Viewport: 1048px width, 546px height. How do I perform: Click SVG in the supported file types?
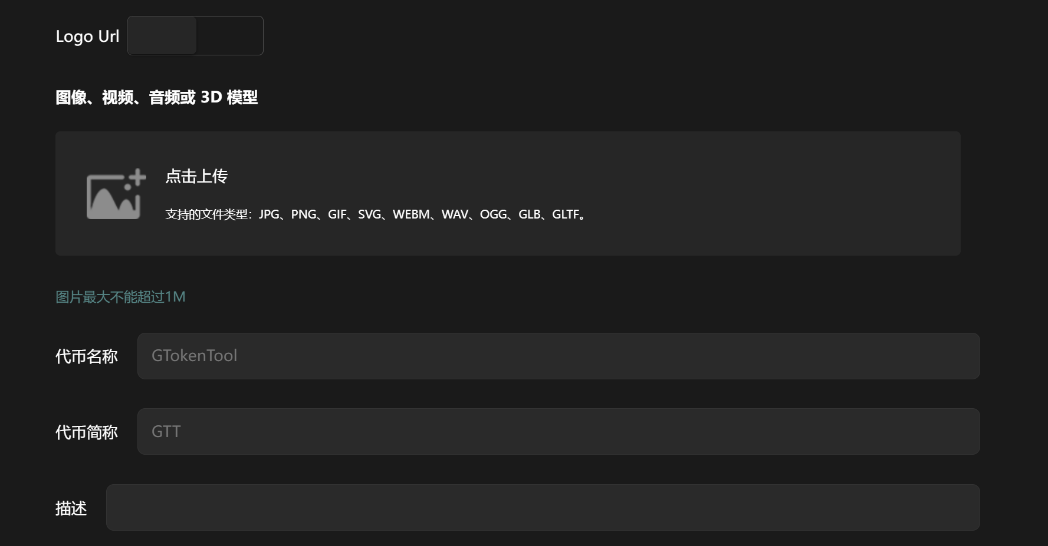point(369,214)
